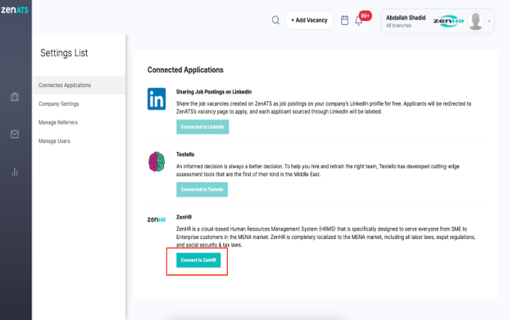Click the Connected to Testello button
The image size is (510, 320).
pyautogui.click(x=202, y=190)
